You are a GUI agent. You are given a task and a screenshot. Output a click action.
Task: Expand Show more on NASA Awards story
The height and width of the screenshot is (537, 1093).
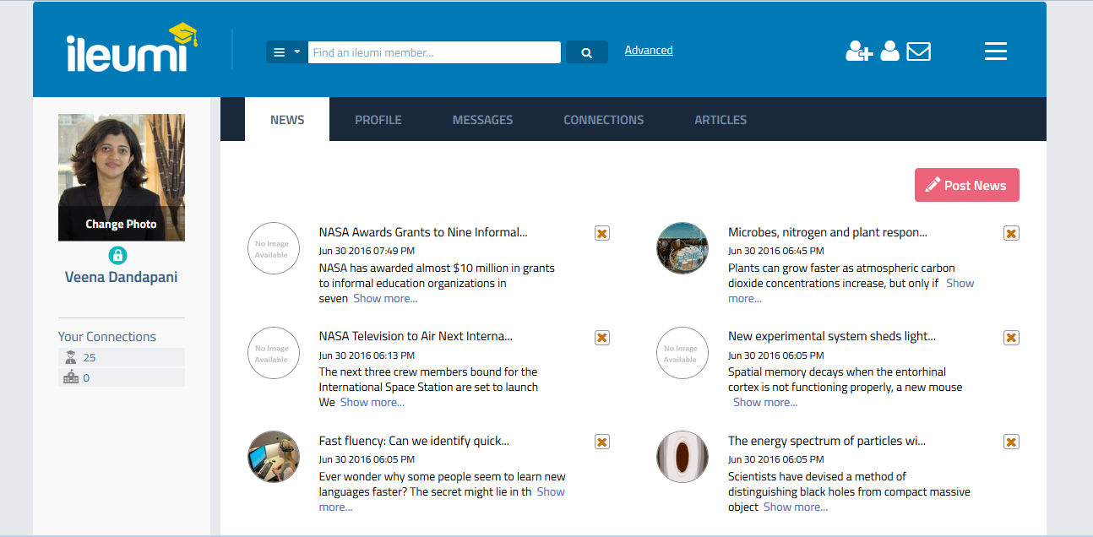click(384, 299)
